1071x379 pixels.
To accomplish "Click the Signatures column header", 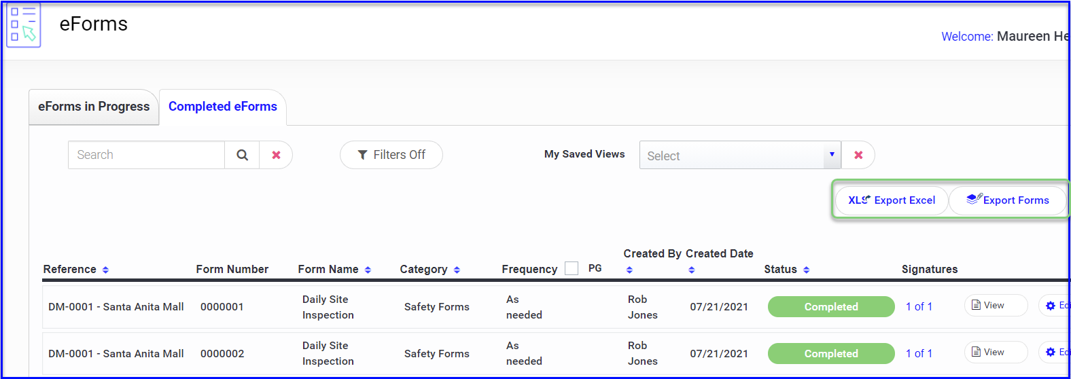I will coord(930,269).
